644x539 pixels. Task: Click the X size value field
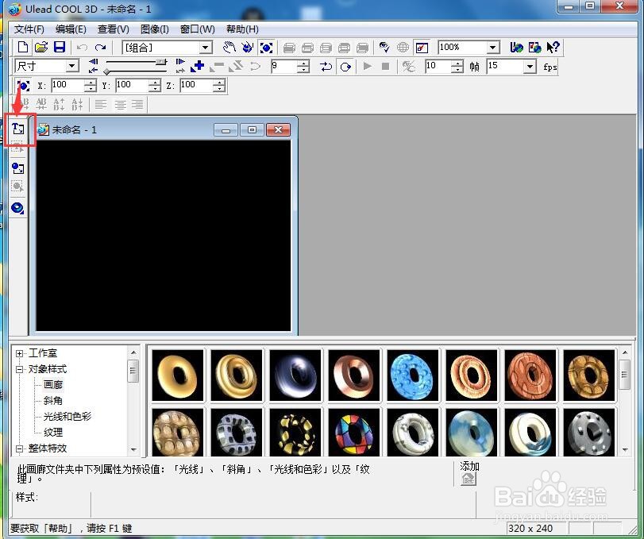pyautogui.click(x=68, y=86)
